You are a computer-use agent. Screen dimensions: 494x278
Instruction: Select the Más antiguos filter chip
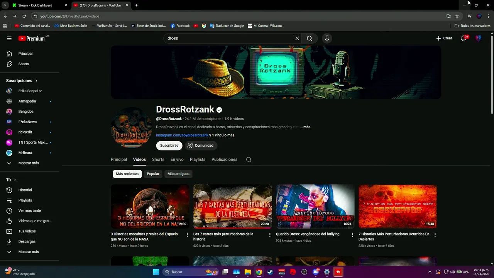pyautogui.click(x=178, y=174)
